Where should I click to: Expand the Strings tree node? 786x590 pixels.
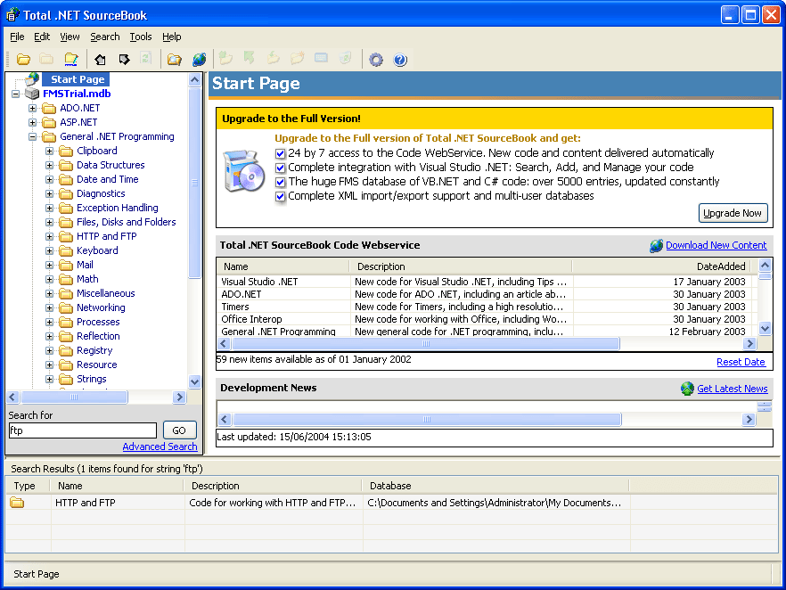coord(49,379)
